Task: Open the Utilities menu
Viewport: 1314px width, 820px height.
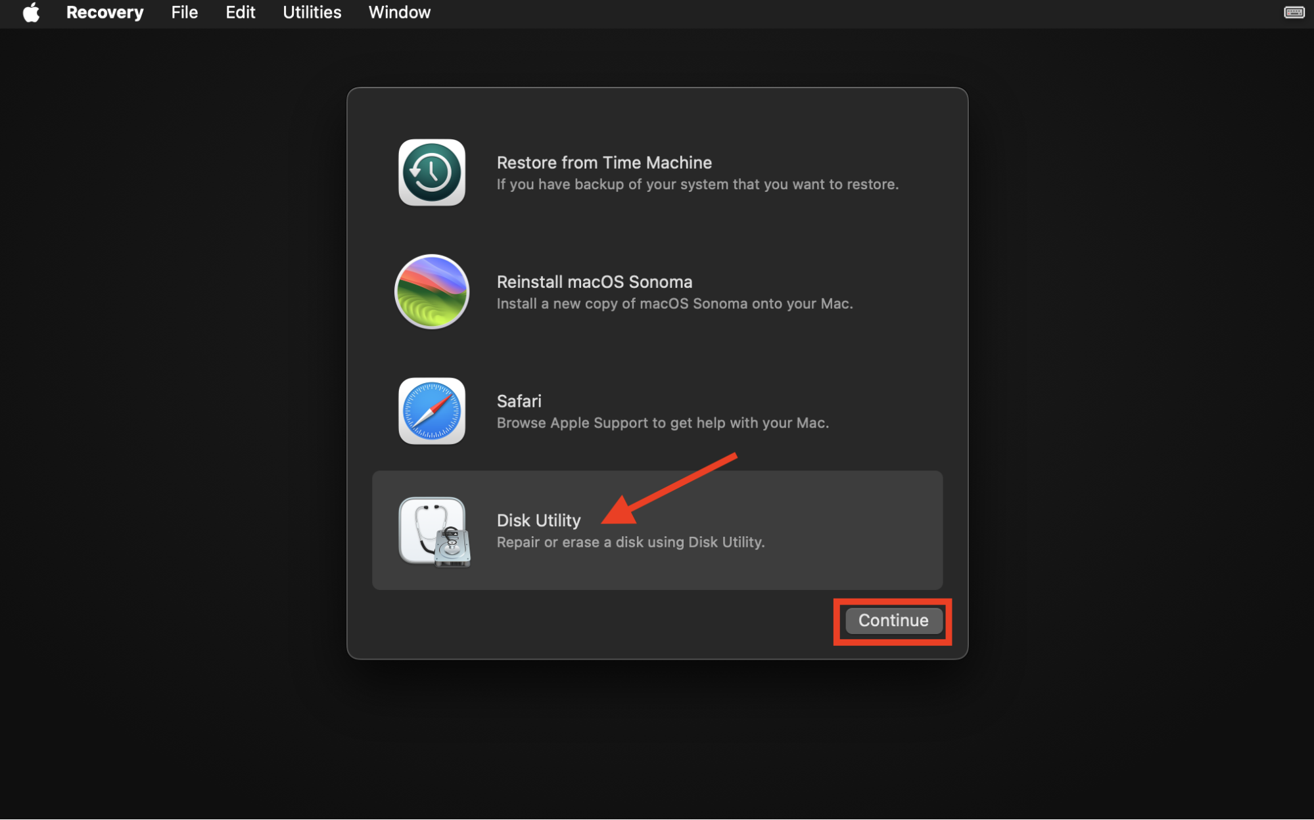Action: 312,12
